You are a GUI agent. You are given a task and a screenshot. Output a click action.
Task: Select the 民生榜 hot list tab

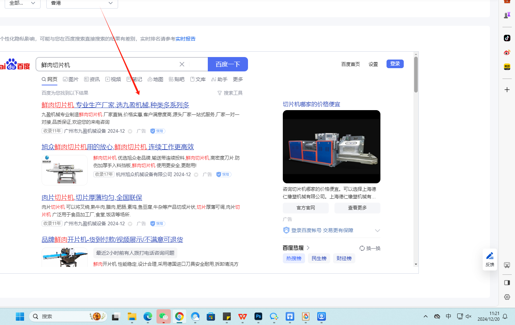click(x=319, y=258)
